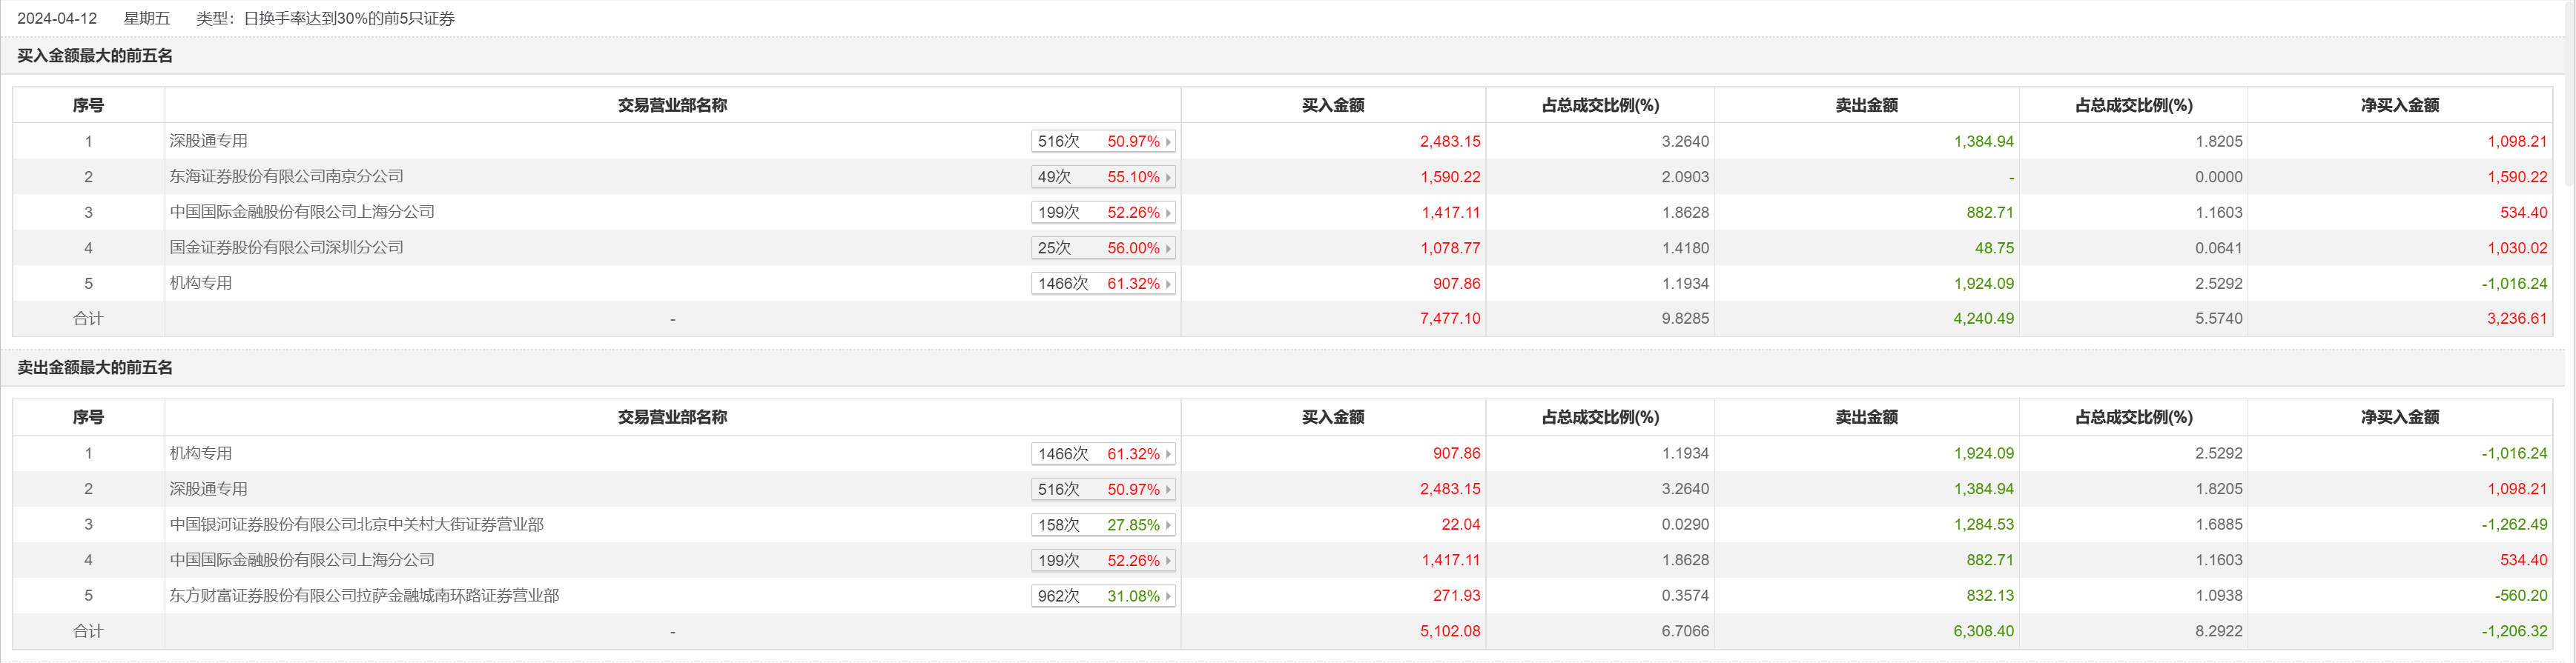Screen dimensions: 2576x663
Task: Click 净买入金额 header in the sell table
Action: click(x=2399, y=417)
